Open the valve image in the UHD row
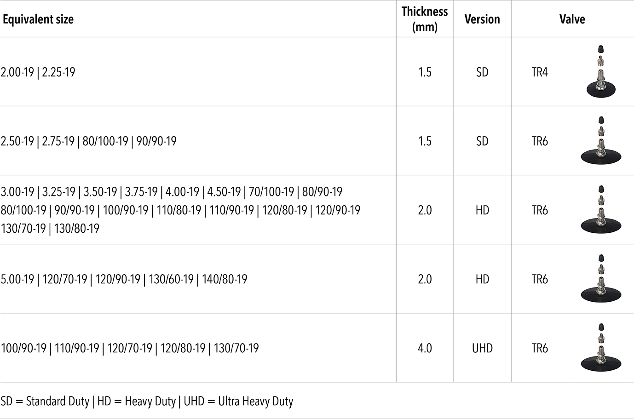This screenshot has height=419, width=634. pos(600,348)
